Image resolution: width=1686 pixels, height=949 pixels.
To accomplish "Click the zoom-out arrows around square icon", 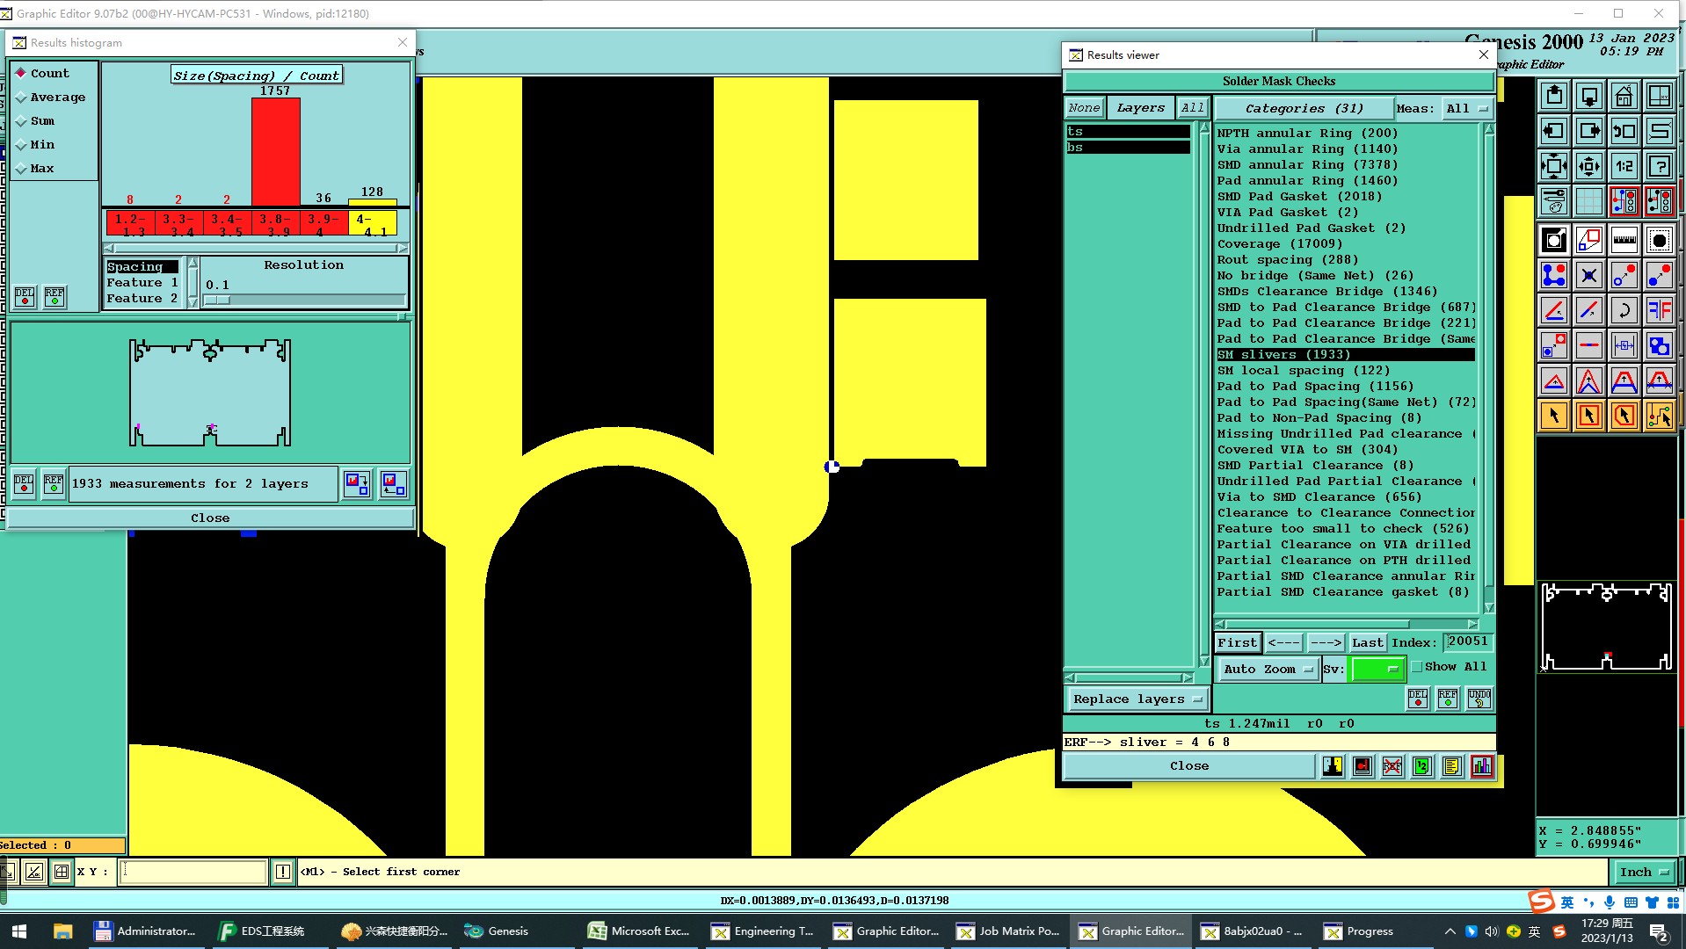I will (x=1553, y=166).
